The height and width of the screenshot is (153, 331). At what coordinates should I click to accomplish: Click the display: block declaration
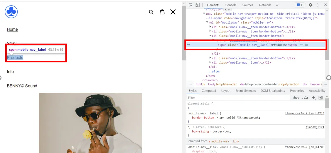coord(205,151)
